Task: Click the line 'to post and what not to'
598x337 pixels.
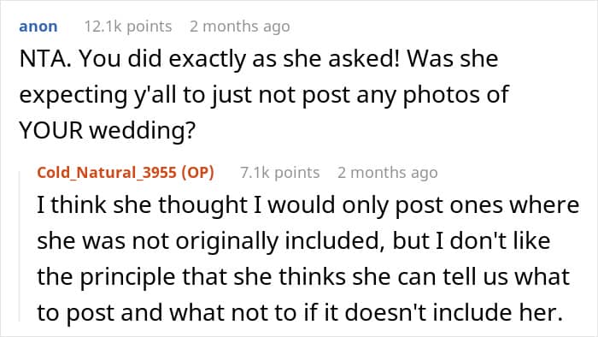Action: 300,312
